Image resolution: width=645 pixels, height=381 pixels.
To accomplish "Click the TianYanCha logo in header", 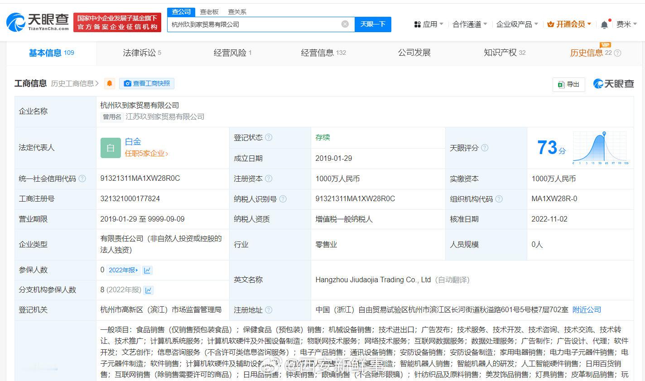I will tap(38, 21).
